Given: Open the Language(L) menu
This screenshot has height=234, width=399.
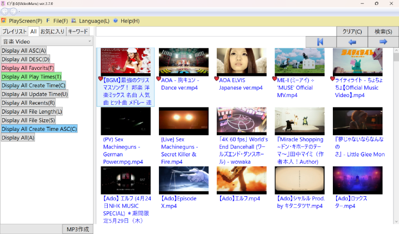Looking at the screenshot, I should tap(94, 21).
